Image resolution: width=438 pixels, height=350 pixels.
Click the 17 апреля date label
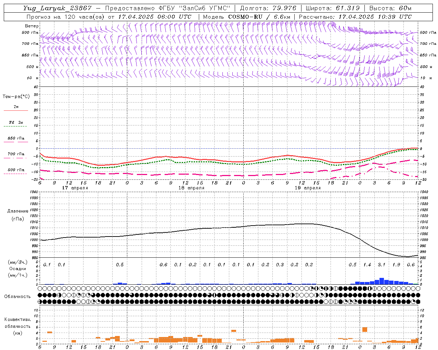[x=75, y=188]
